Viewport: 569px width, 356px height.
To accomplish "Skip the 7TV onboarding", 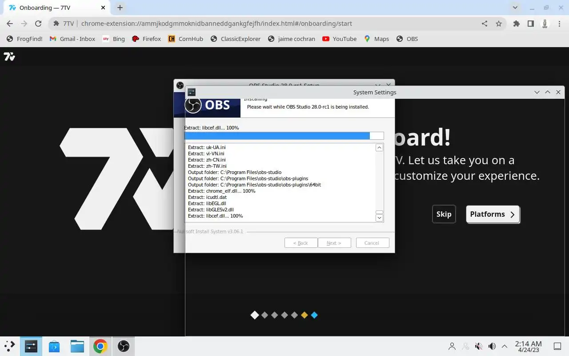I will (444, 214).
